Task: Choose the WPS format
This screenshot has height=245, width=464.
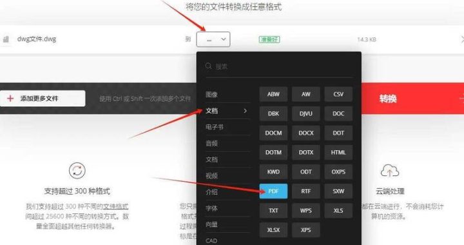Action: (306, 211)
